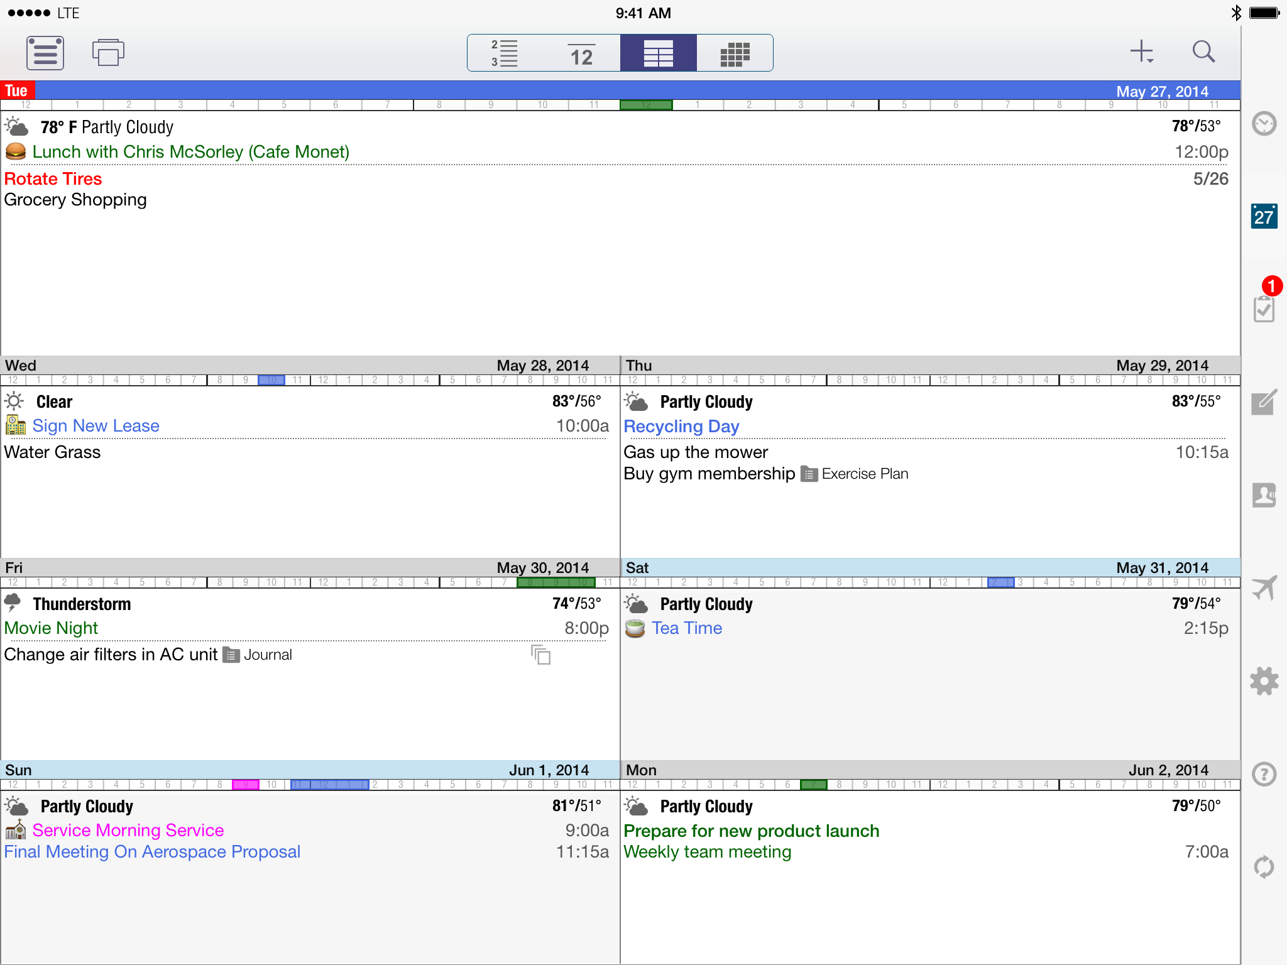Tap the print icon in toolbar
The height and width of the screenshot is (965, 1287).
tap(108, 53)
